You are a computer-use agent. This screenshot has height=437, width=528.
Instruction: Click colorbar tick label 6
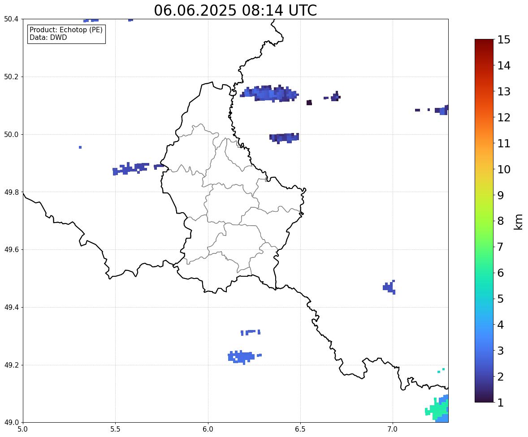501,273
